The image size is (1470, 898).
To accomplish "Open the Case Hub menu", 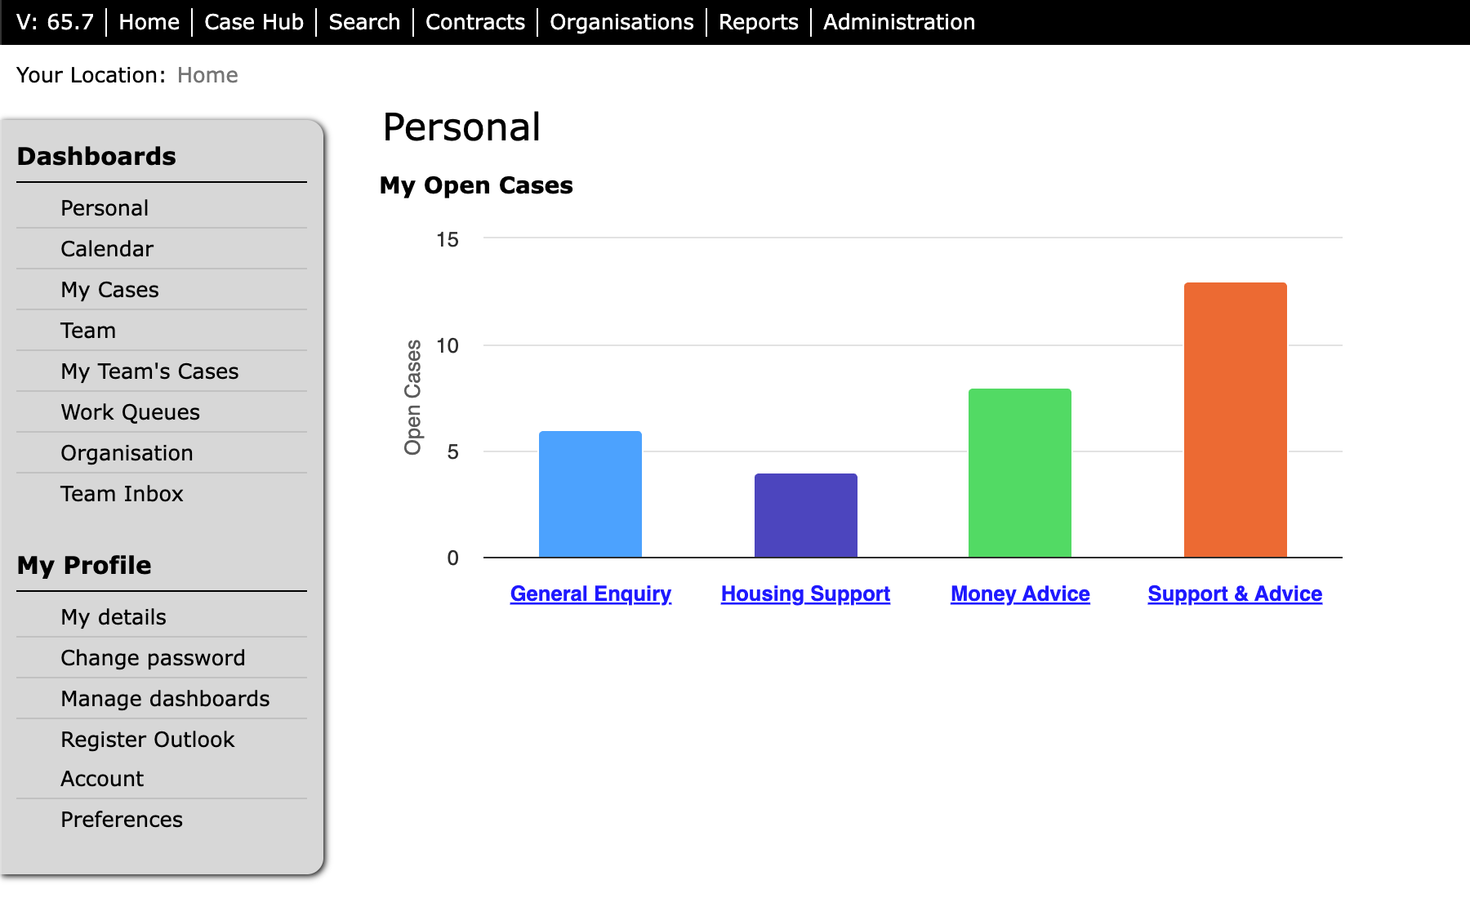I will pyautogui.click(x=253, y=22).
